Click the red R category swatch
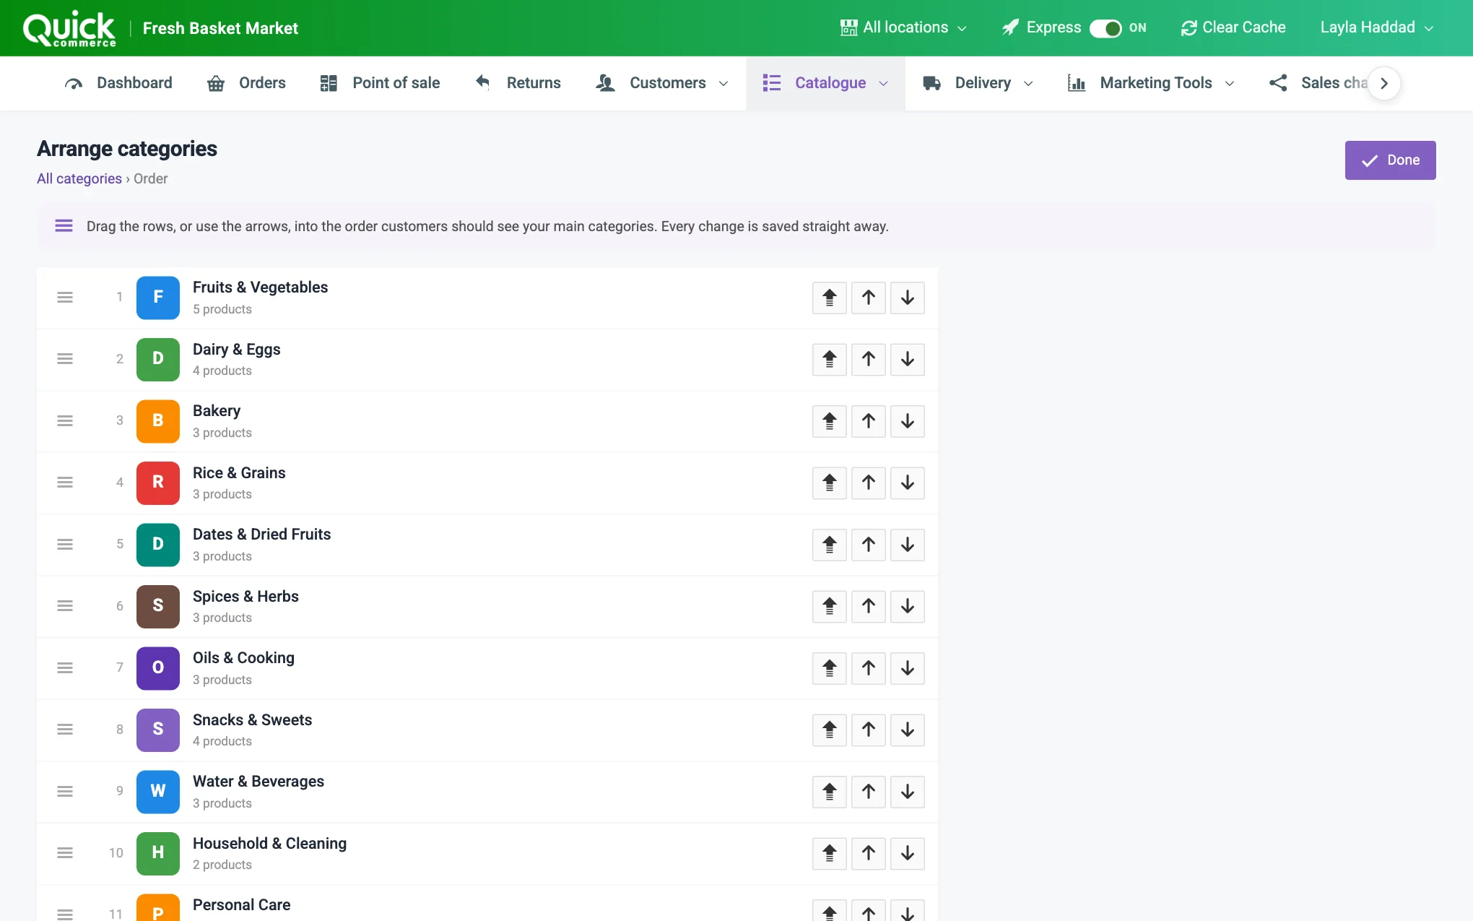Screen dimensions: 1473x921 click(x=158, y=483)
